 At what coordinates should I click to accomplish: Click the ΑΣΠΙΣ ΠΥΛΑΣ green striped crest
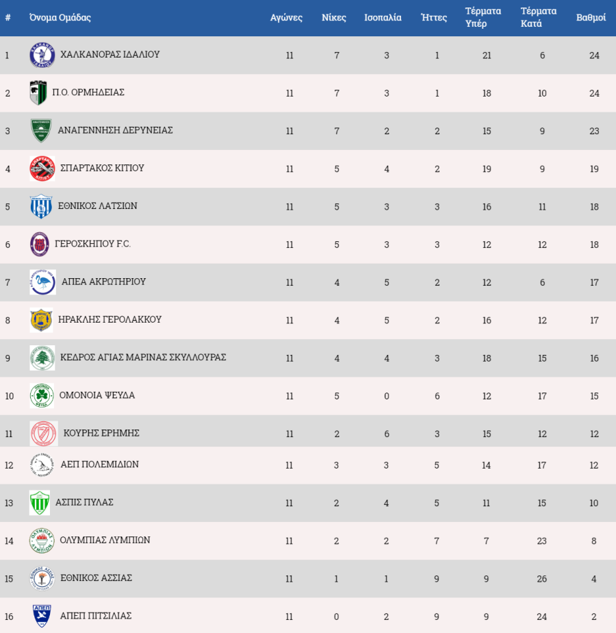click(x=40, y=503)
